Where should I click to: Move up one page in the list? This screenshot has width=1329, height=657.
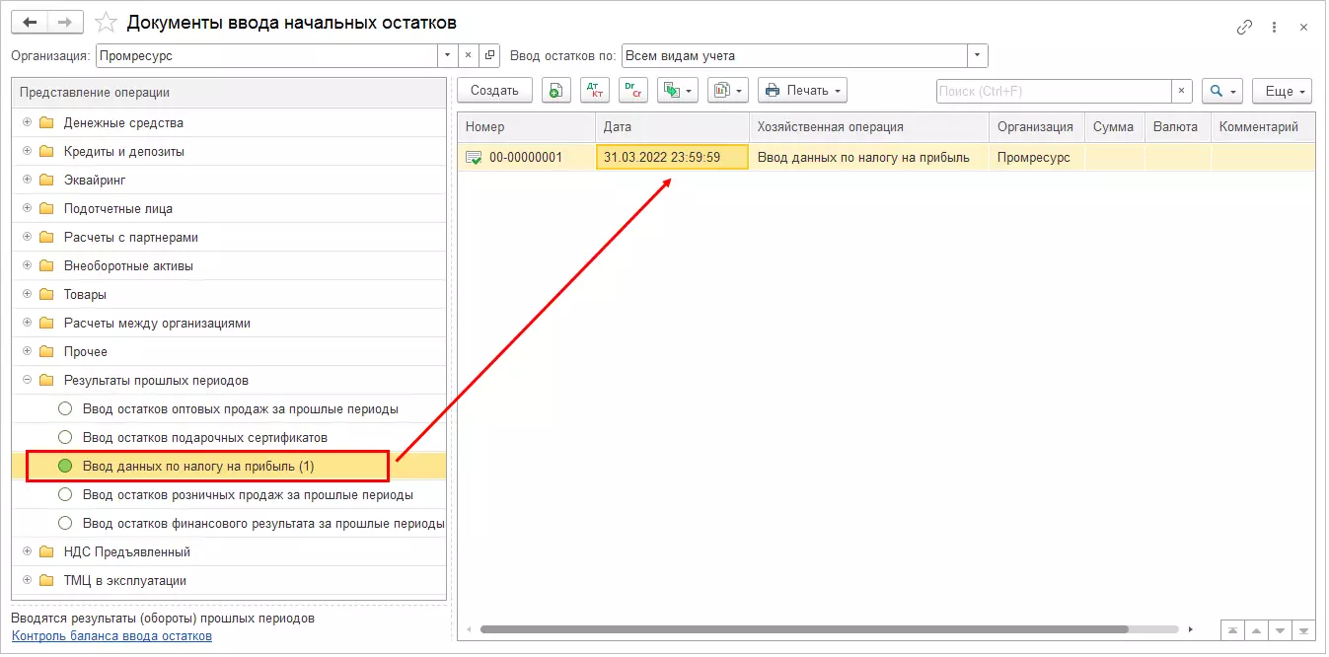pos(1256,629)
